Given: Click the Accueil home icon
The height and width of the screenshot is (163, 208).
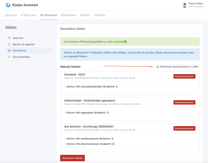Looking at the screenshot, I should coord(7,15).
